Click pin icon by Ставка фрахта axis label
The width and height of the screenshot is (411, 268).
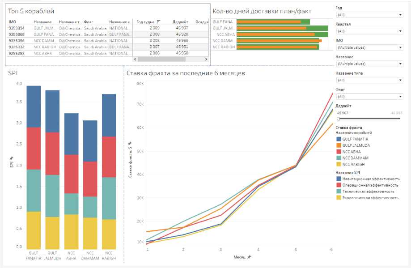[130, 144]
